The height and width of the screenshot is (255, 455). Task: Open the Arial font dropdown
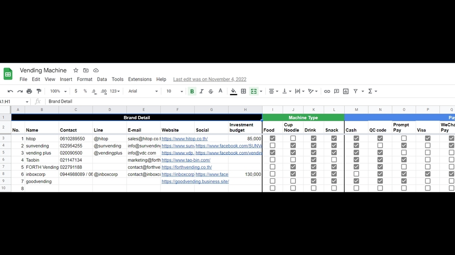[143, 91]
